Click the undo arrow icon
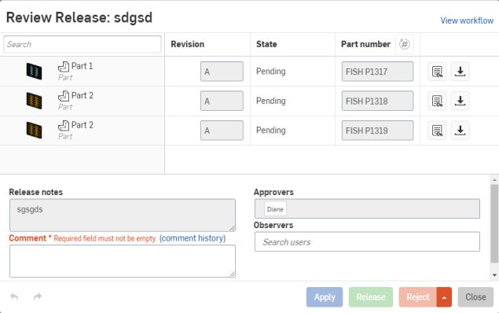 coord(14,296)
